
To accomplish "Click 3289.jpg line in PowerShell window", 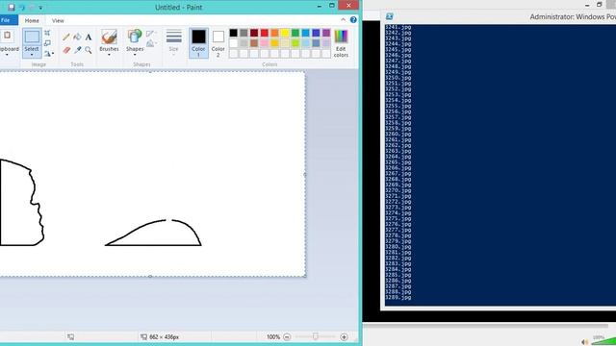I will (x=398, y=298).
